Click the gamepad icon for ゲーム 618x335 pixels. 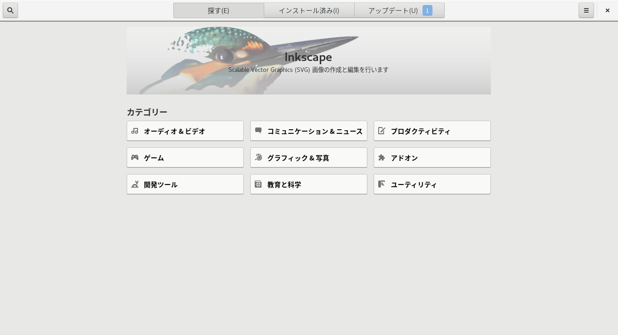click(x=135, y=157)
